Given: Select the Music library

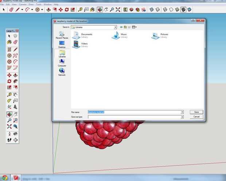Looking at the screenshot, I should click(120, 35).
